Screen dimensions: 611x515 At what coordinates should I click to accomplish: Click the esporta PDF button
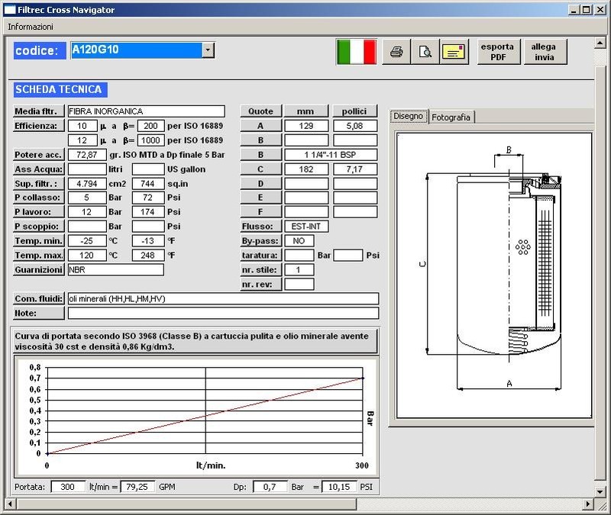click(x=497, y=52)
